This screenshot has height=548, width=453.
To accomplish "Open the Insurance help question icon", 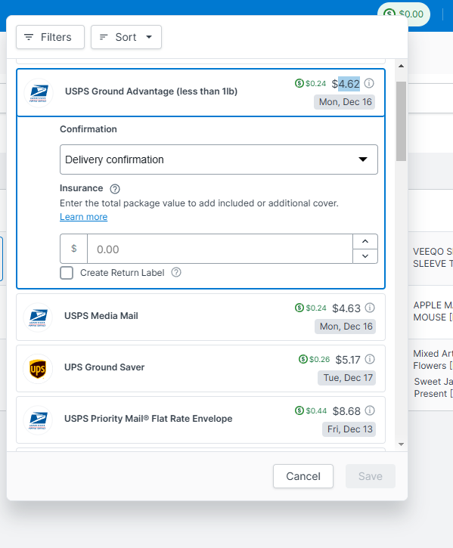I will pyautogui.click(x=115, y=189).
